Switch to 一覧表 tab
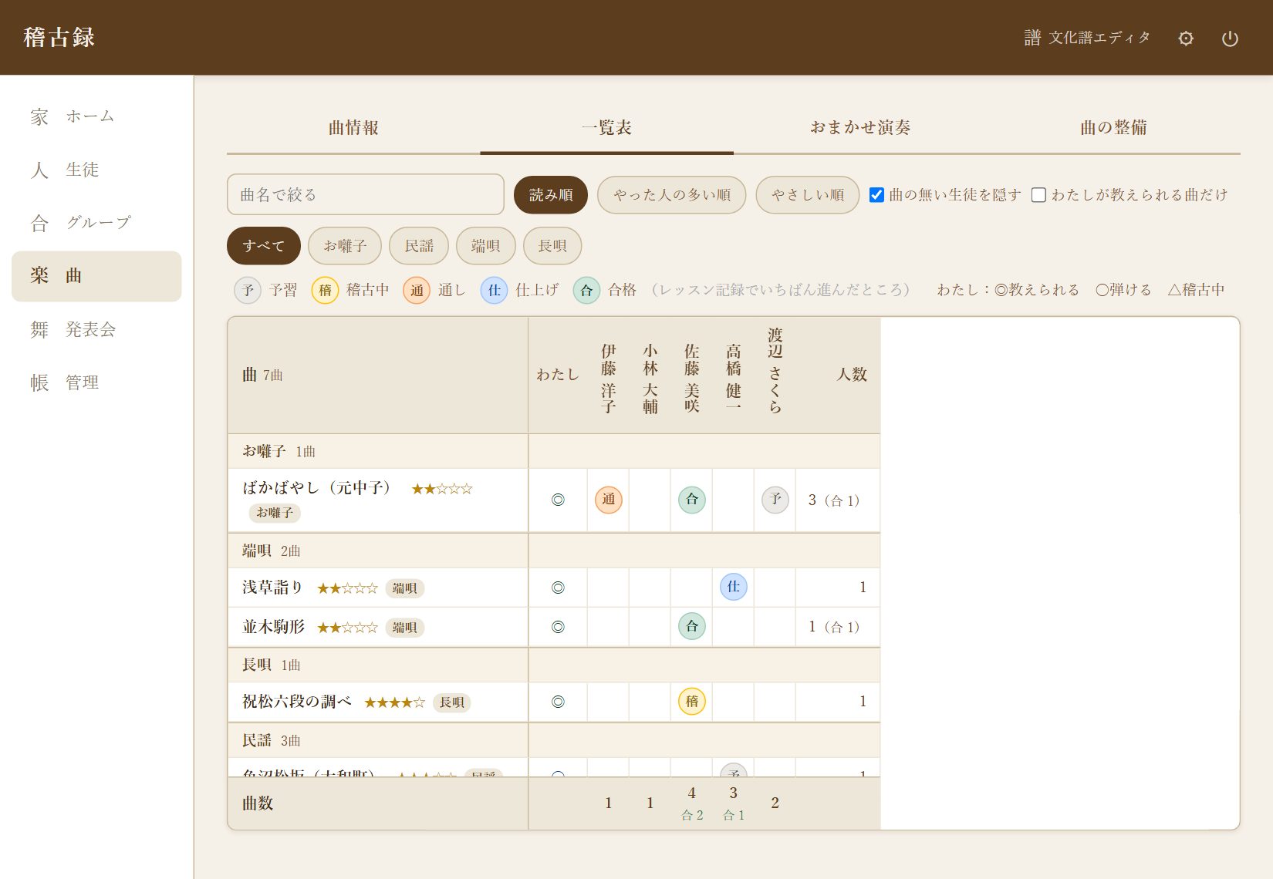Viewport: 1273px width, 879px height. (x=606, y=128)
